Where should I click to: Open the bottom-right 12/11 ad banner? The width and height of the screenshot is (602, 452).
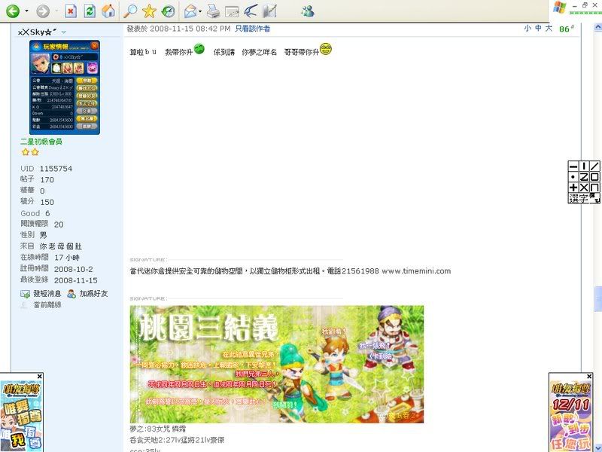(x=571, y=416)
